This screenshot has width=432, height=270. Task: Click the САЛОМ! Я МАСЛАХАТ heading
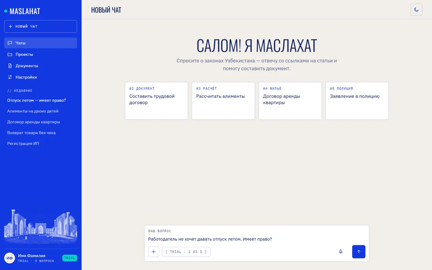pos(257,46)
